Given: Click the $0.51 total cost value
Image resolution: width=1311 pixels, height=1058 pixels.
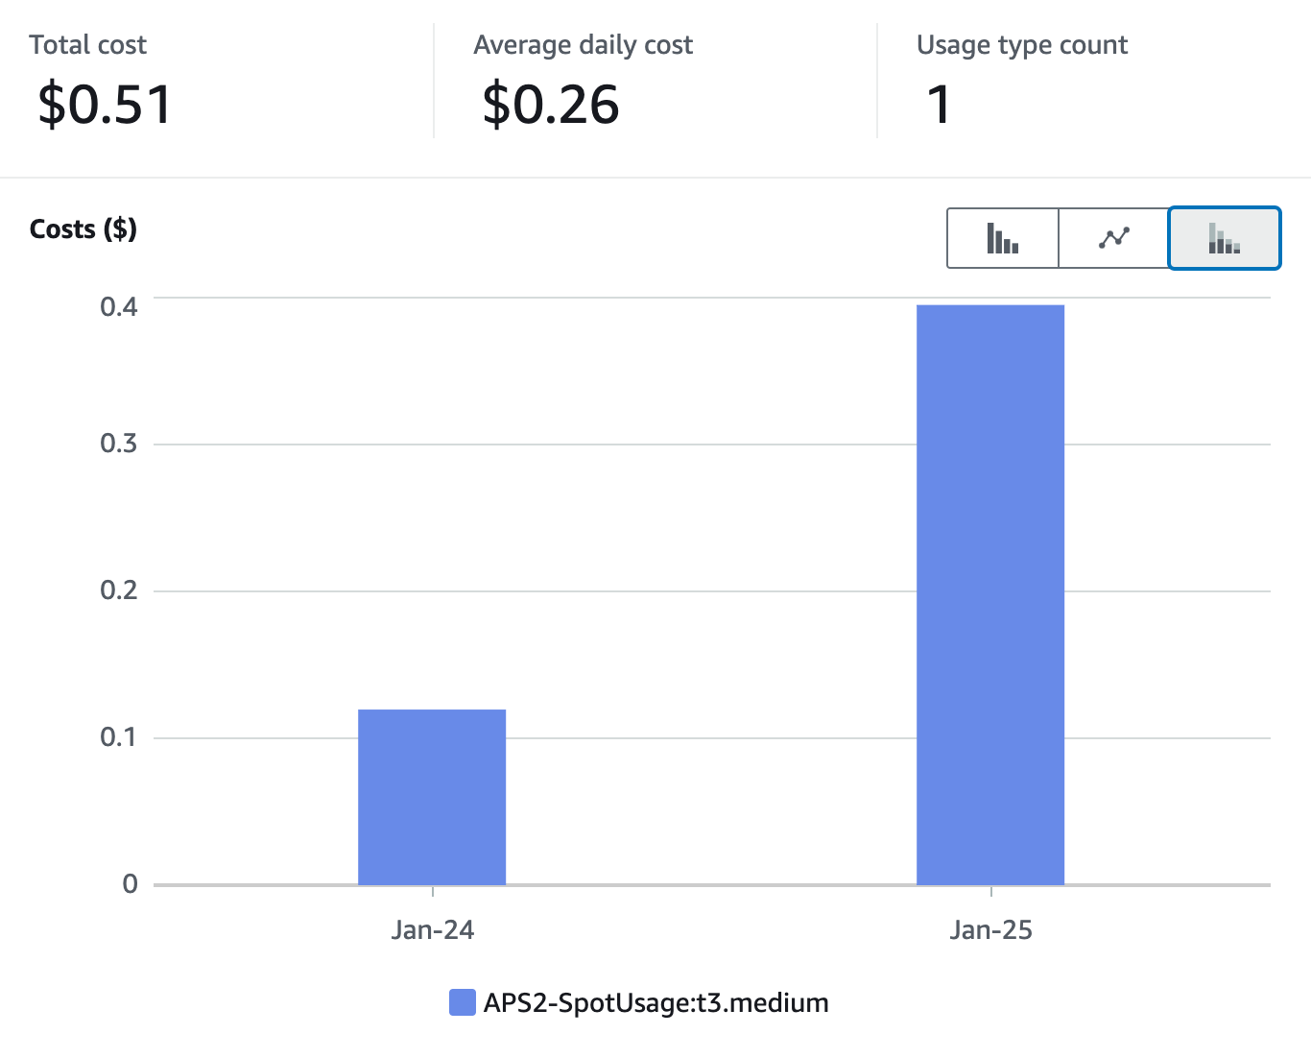Looking at the screenshot, I should point(105,105).
